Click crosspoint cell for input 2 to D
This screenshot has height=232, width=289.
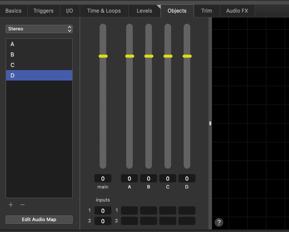click(187, 221)
